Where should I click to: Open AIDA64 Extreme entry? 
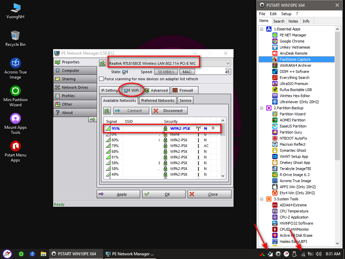point(293,205)
